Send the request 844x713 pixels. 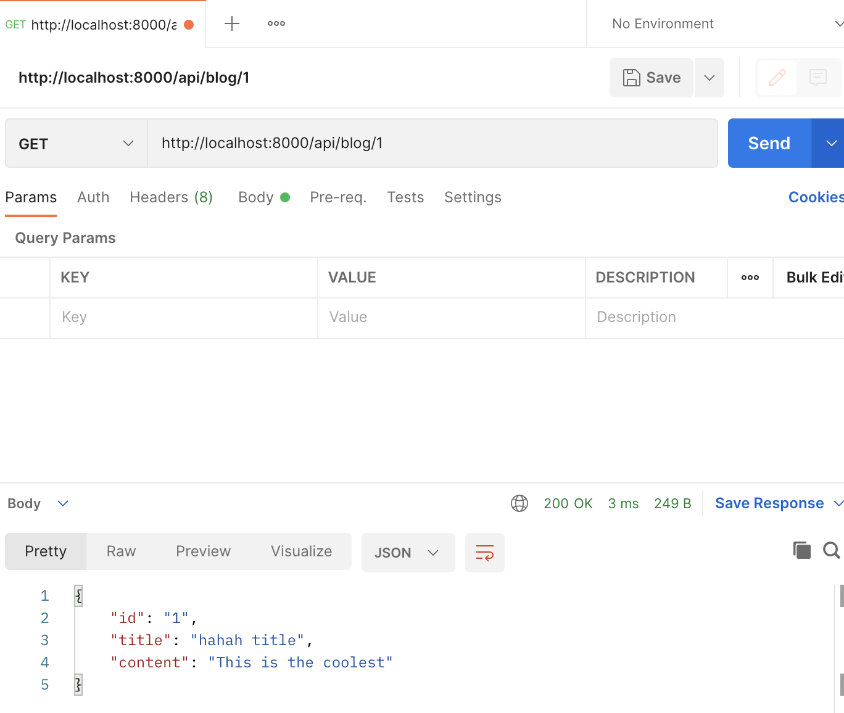coord(769,143)
